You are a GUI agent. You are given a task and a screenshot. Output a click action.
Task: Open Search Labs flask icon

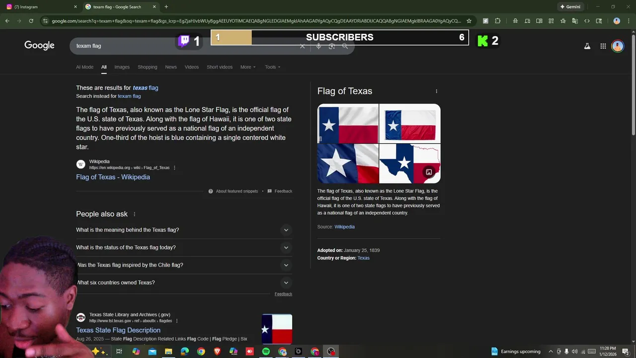(587, 46)
